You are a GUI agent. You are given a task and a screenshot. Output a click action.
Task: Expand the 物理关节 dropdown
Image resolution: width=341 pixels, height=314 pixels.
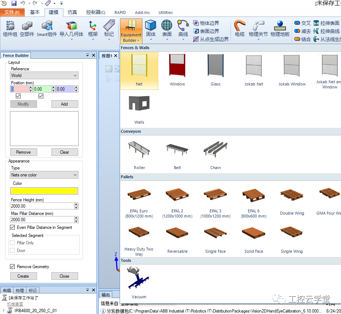coord(258,39)
